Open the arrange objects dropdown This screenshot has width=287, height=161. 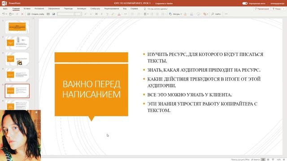point(206,14)
